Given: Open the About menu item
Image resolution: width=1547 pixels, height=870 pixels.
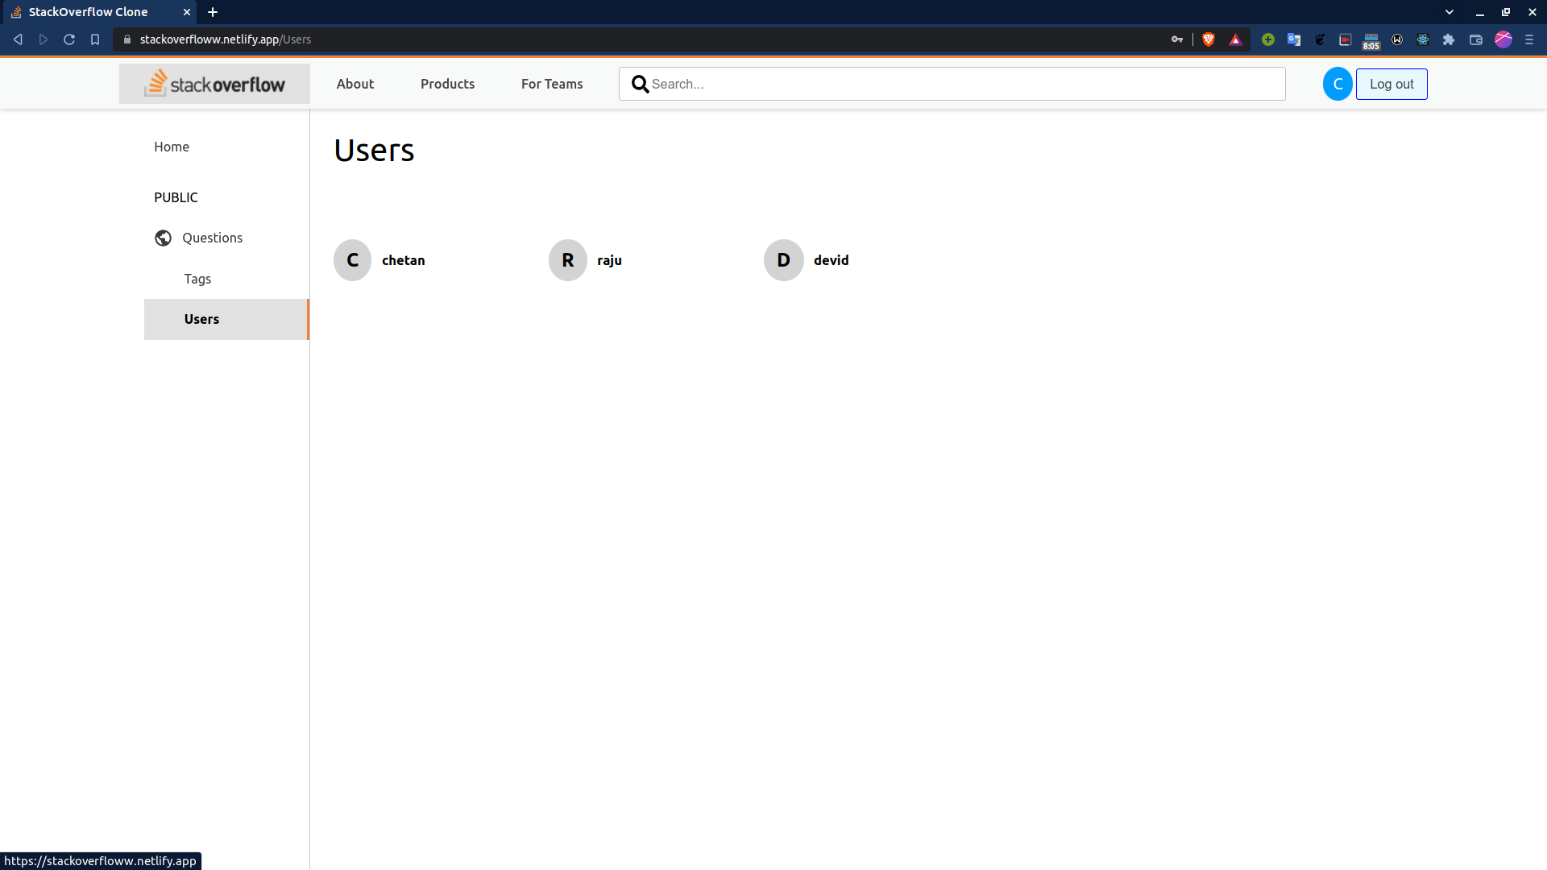Looking at the screenshot, I should (355, 84).
